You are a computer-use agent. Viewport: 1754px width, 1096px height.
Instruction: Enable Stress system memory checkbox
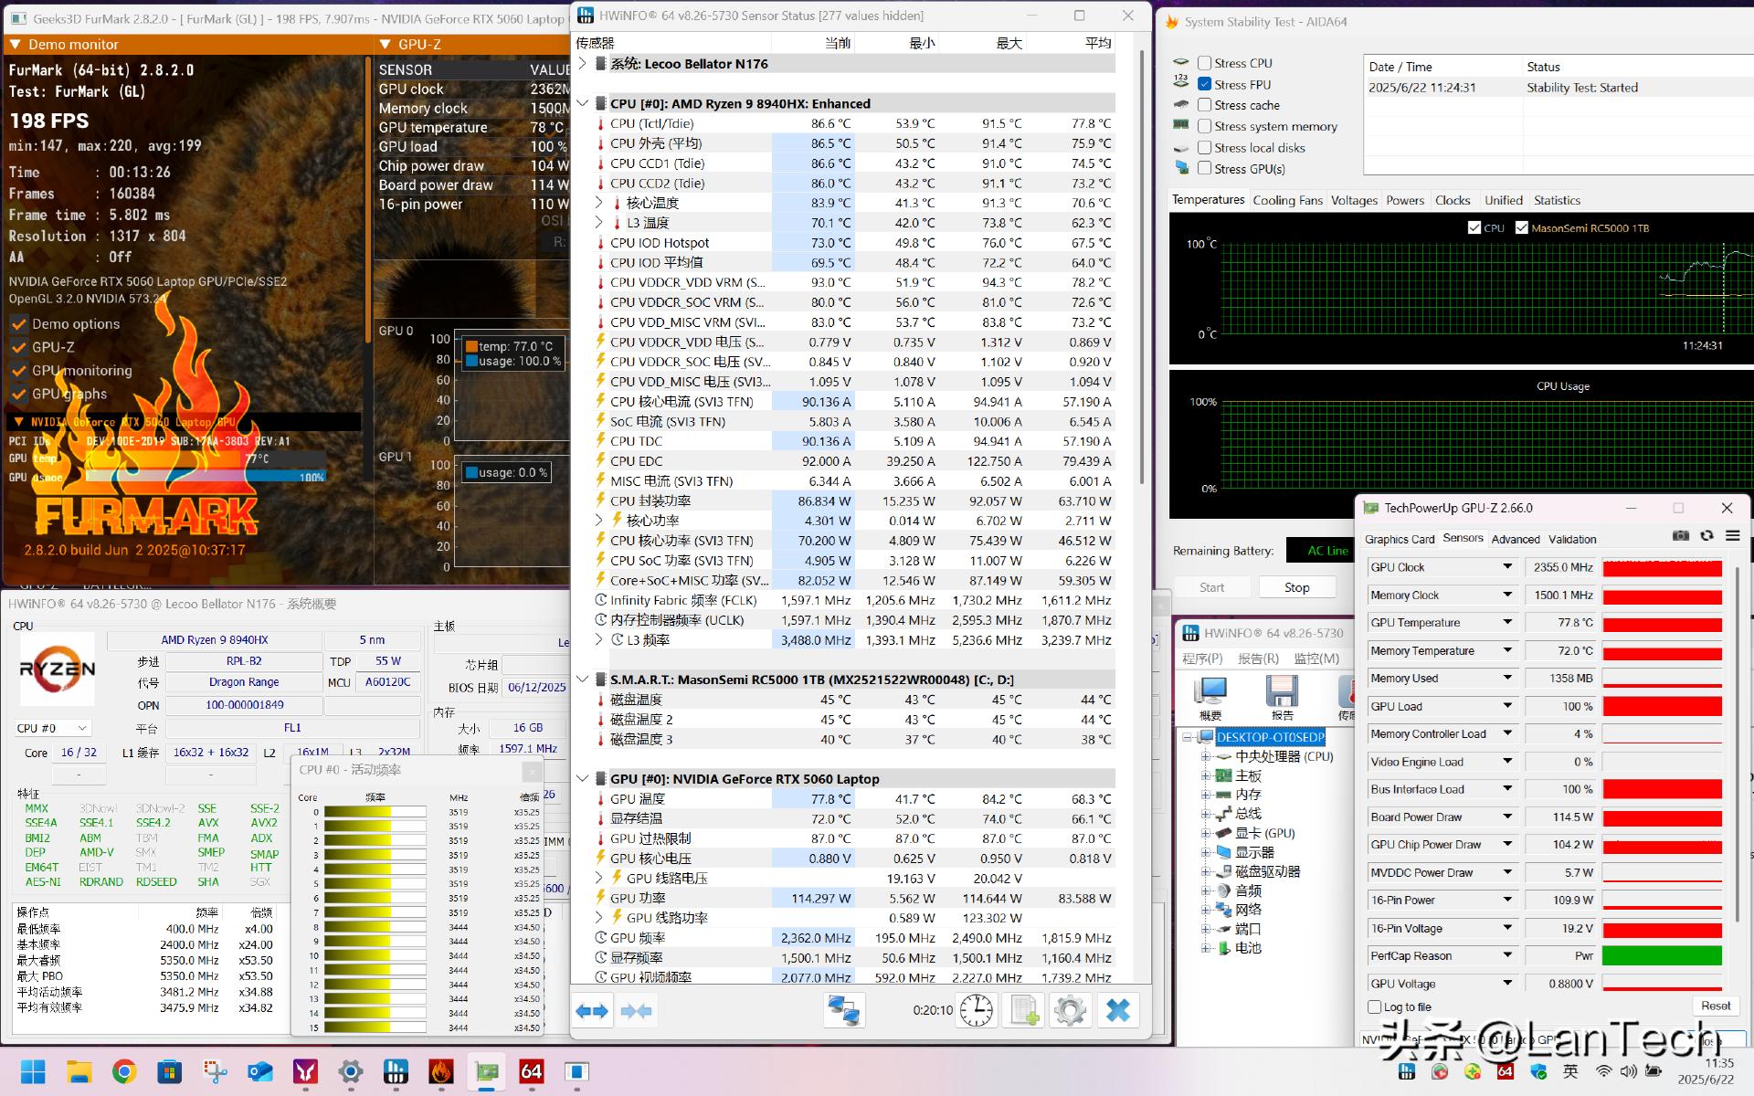[x=1204, y=126]
